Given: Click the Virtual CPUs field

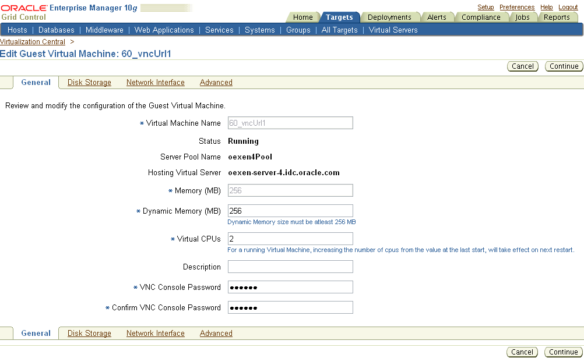Looking at the screenshot, I should (290, 239).
